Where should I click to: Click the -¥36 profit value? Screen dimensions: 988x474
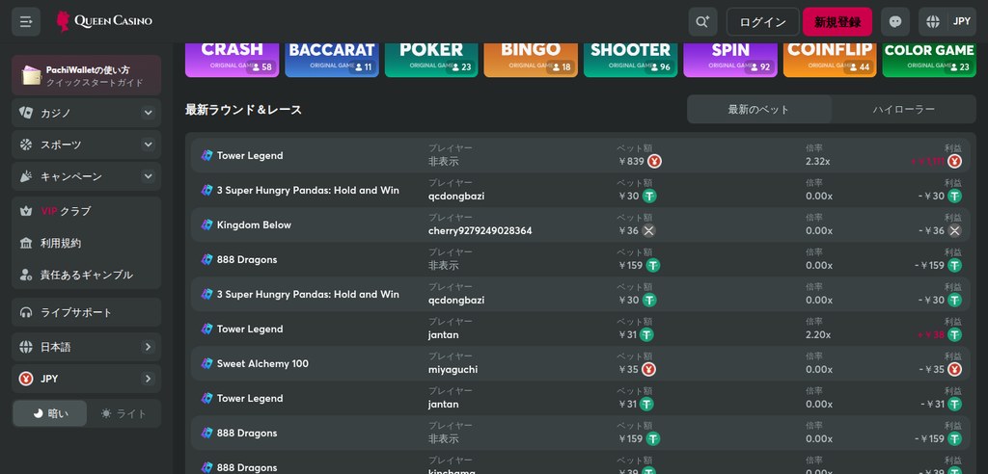(x=931, y=231)
